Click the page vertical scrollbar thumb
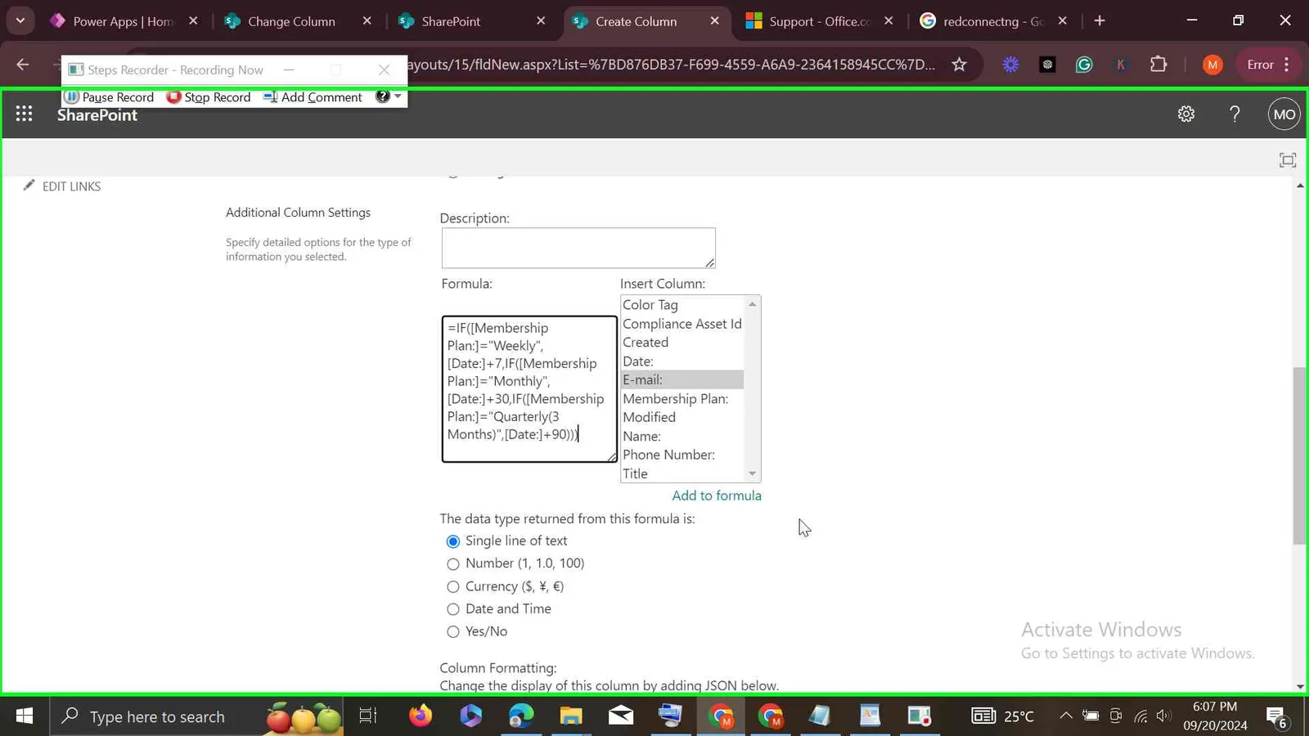 coord(1299,456)
